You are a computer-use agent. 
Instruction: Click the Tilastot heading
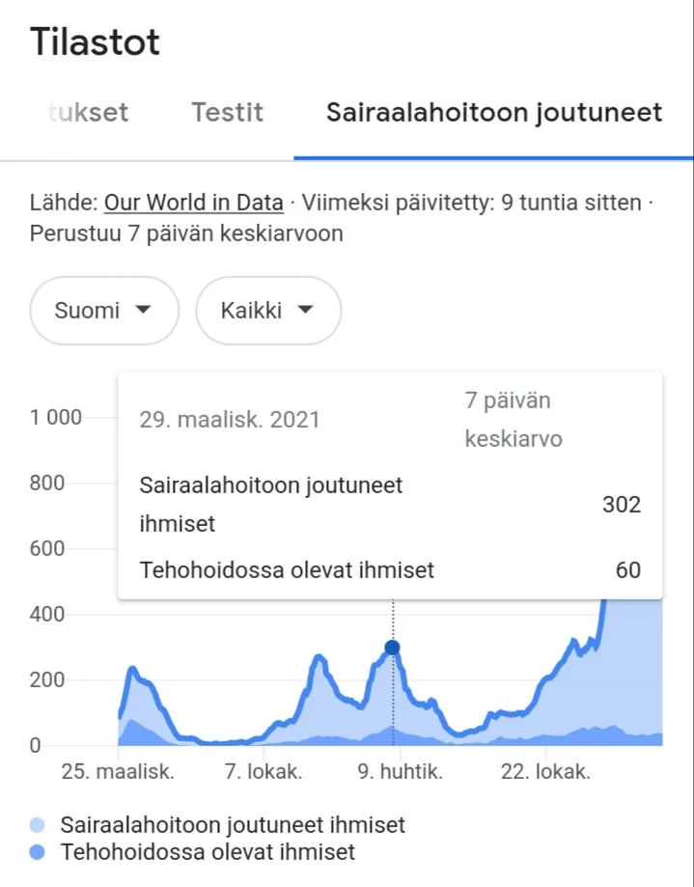(x=95, y=42)
